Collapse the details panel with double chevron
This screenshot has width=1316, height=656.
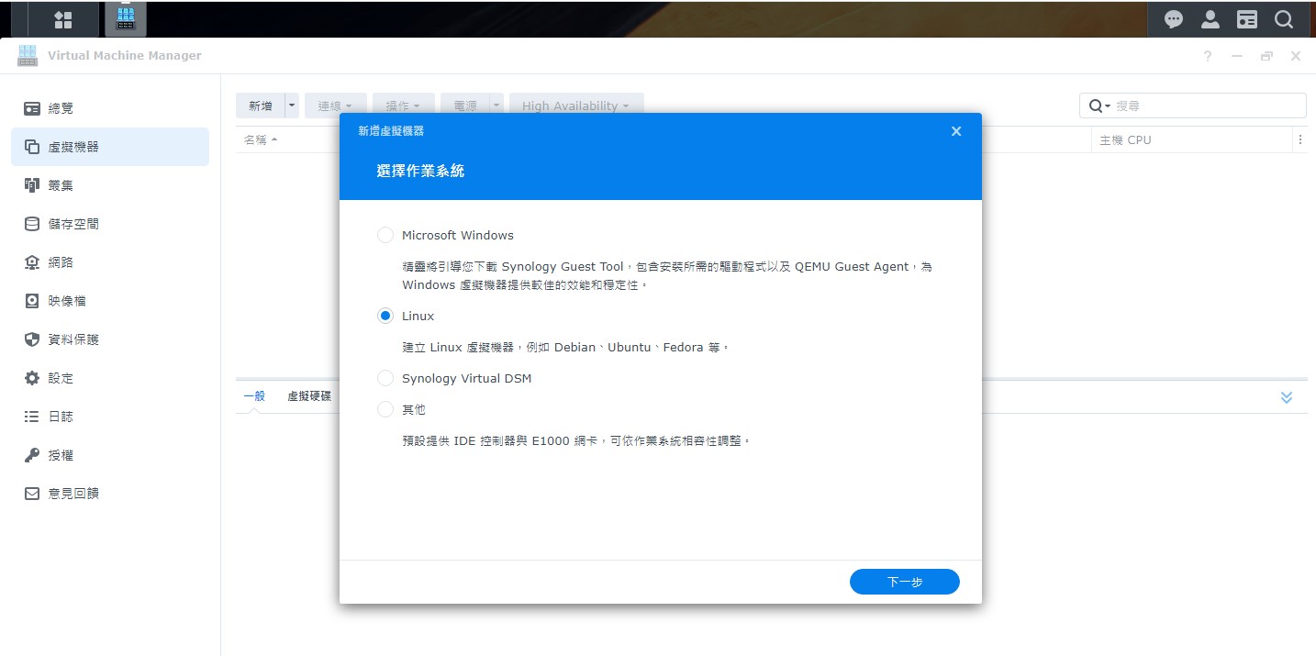point(1286,397)
